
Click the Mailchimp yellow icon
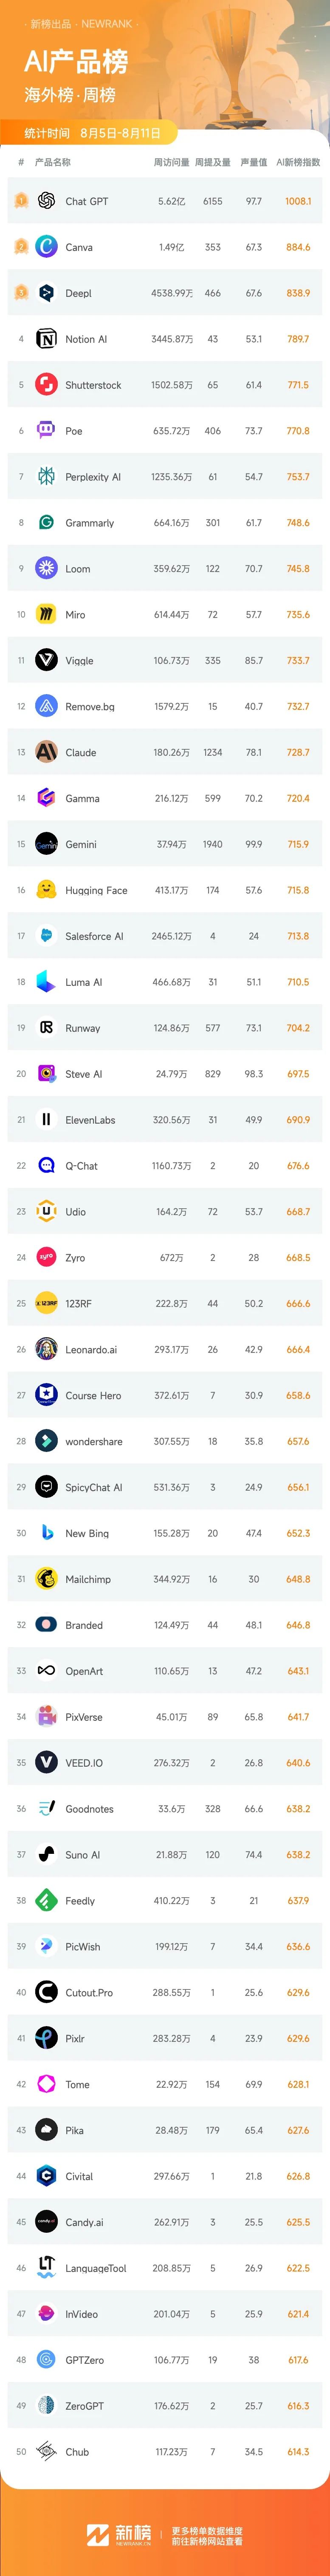46,1579
